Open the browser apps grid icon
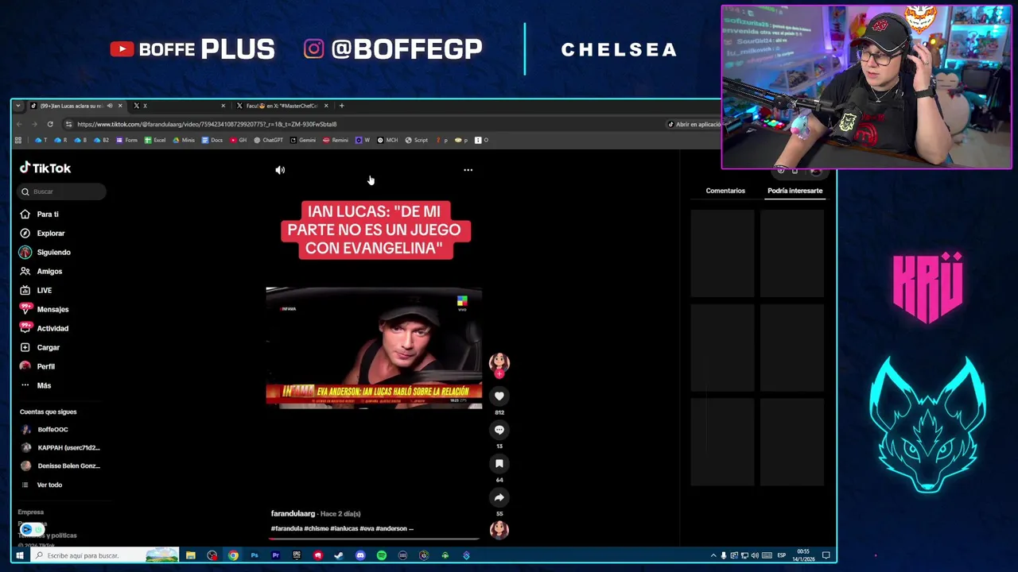 point(17,140)
